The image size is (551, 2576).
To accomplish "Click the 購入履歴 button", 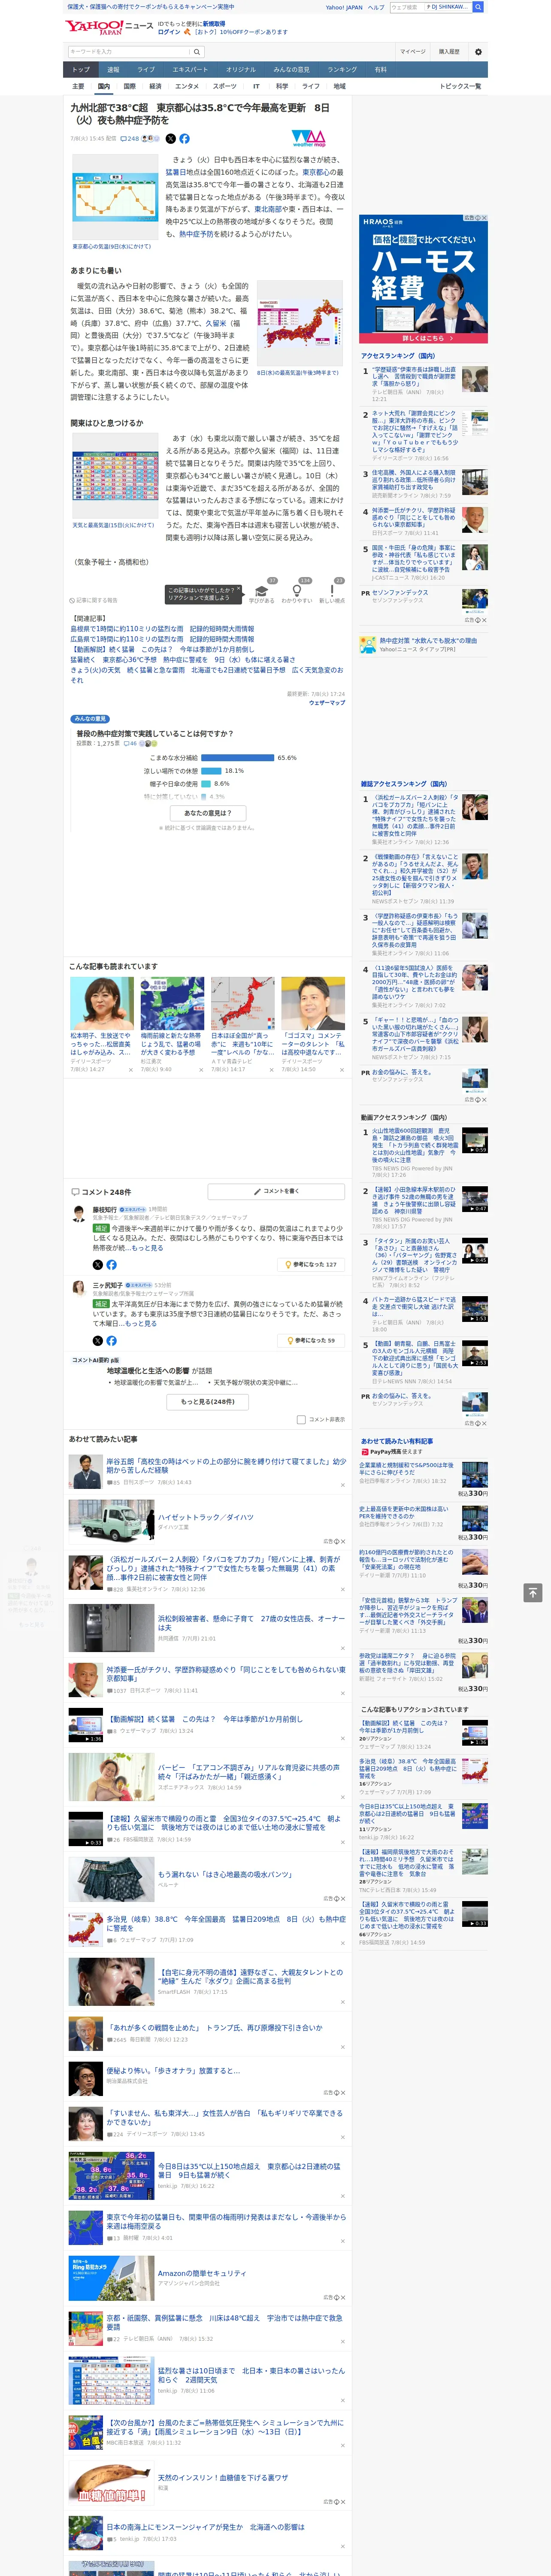I will (449, 51).
